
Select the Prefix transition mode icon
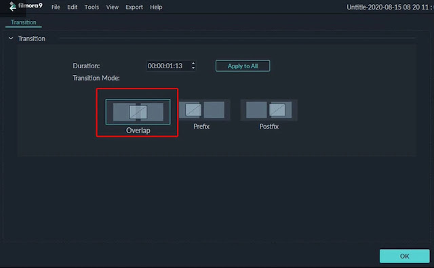[x=204, y=110]
